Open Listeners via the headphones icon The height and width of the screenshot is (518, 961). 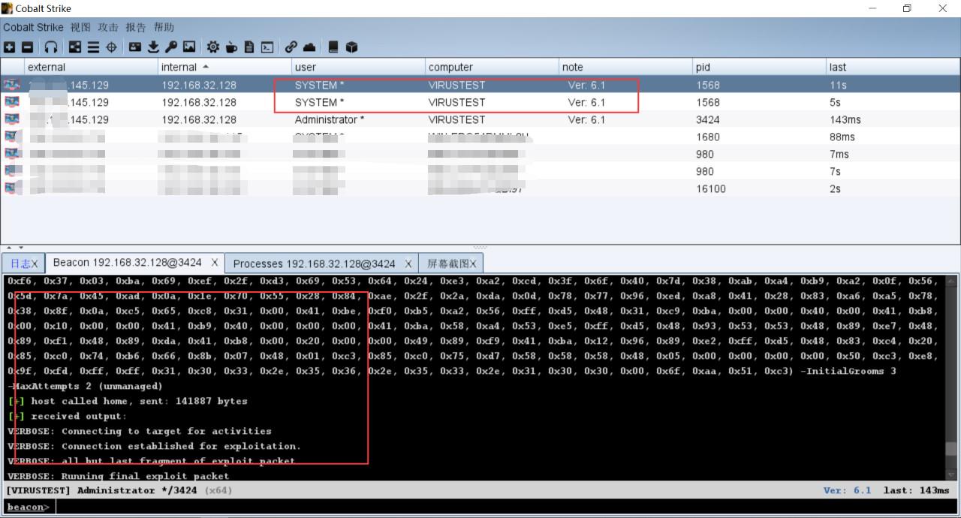(51, 47)
